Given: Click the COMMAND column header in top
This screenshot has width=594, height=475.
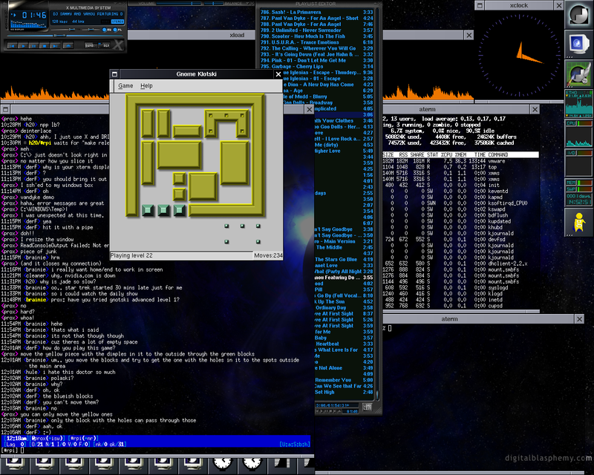Looking at the screenshot, I should 497,154.
